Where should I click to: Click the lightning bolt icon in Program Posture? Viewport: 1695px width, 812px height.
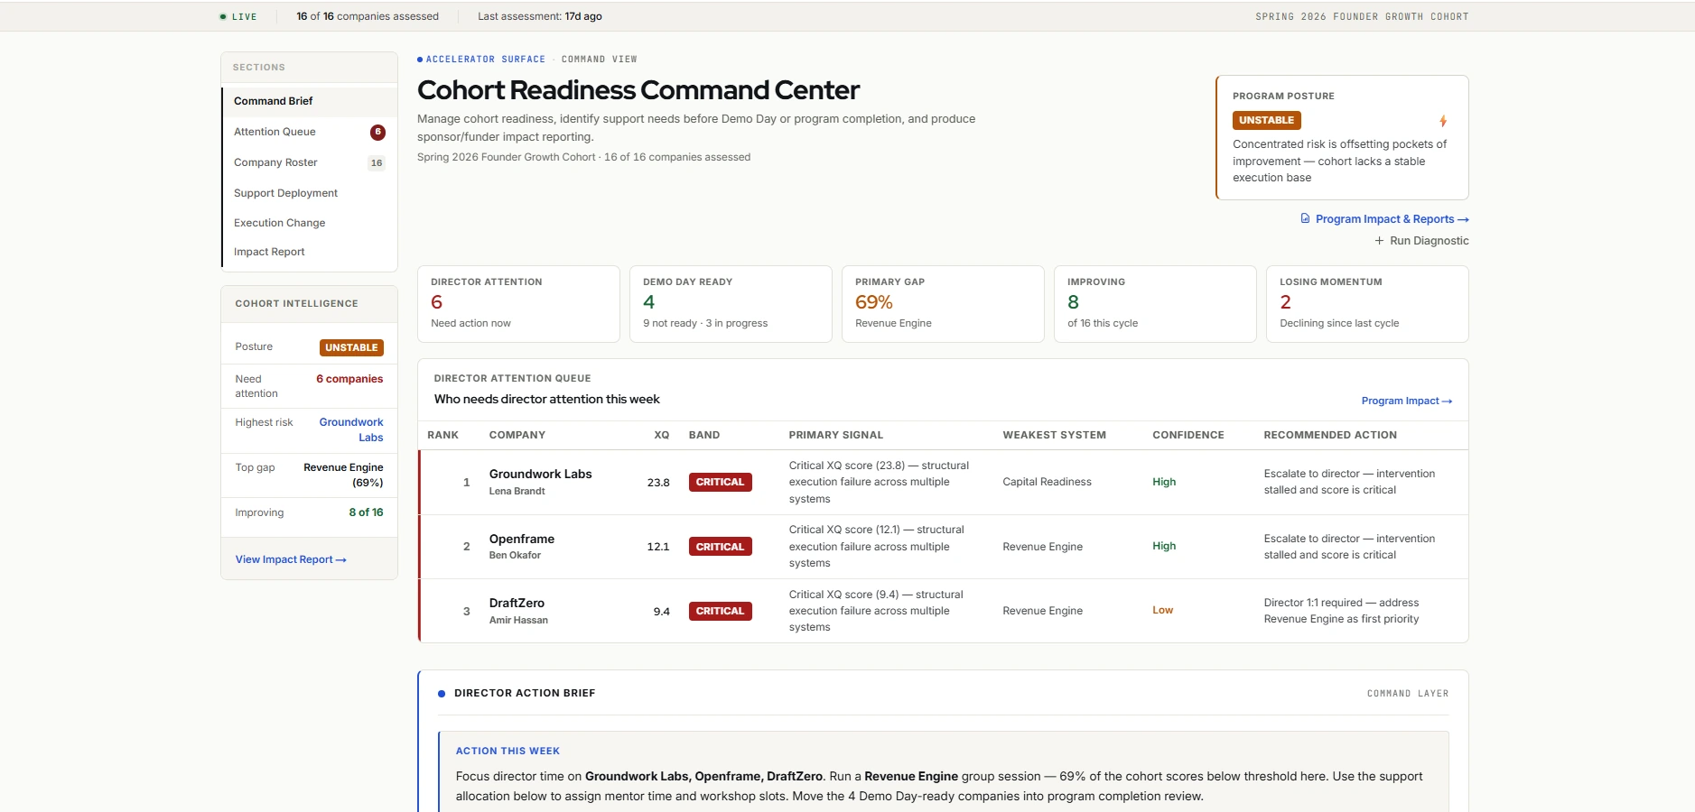1443,121
